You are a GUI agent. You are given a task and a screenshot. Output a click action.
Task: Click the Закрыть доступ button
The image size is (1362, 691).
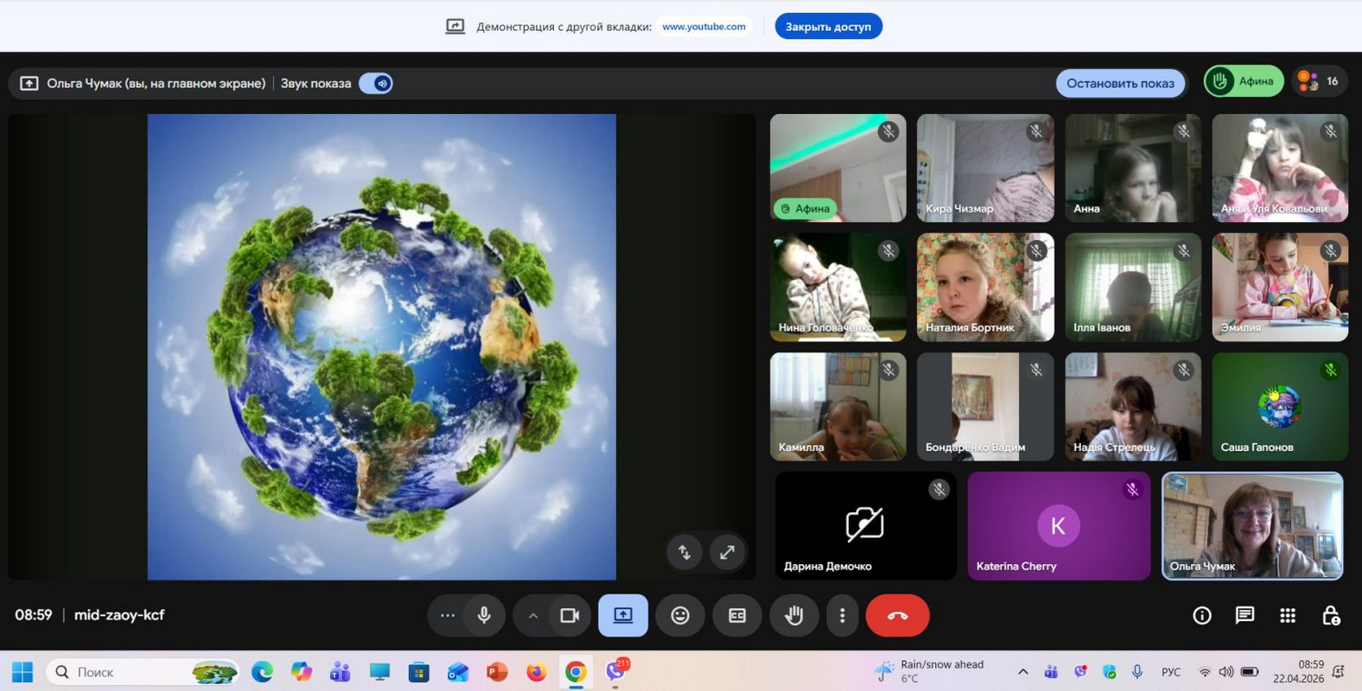tap(828, 26)
